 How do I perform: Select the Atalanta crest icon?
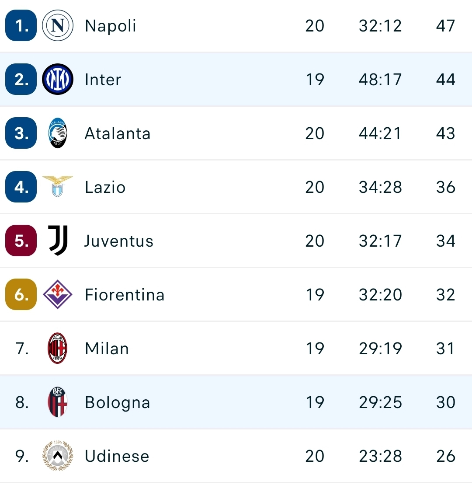tap(58, 133)
